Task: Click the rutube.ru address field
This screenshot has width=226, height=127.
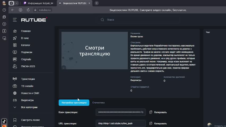Action: point(45,10)
